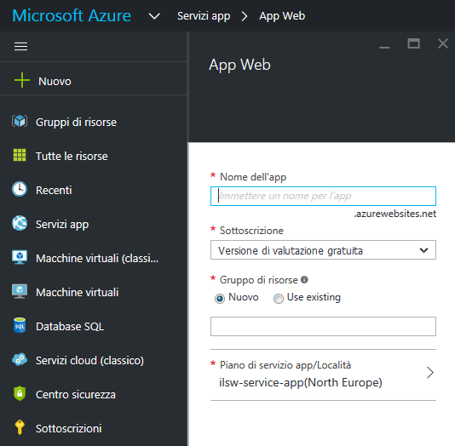The width and height of the screenshot is (455, 446).
Task: Click the Servizi cloud (classico) gear-cloud icon
Action: point(20,359)
